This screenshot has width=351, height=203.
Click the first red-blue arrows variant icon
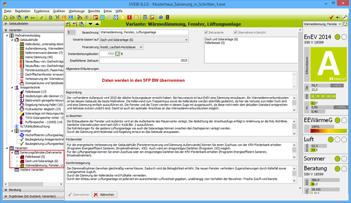[68, 24]
